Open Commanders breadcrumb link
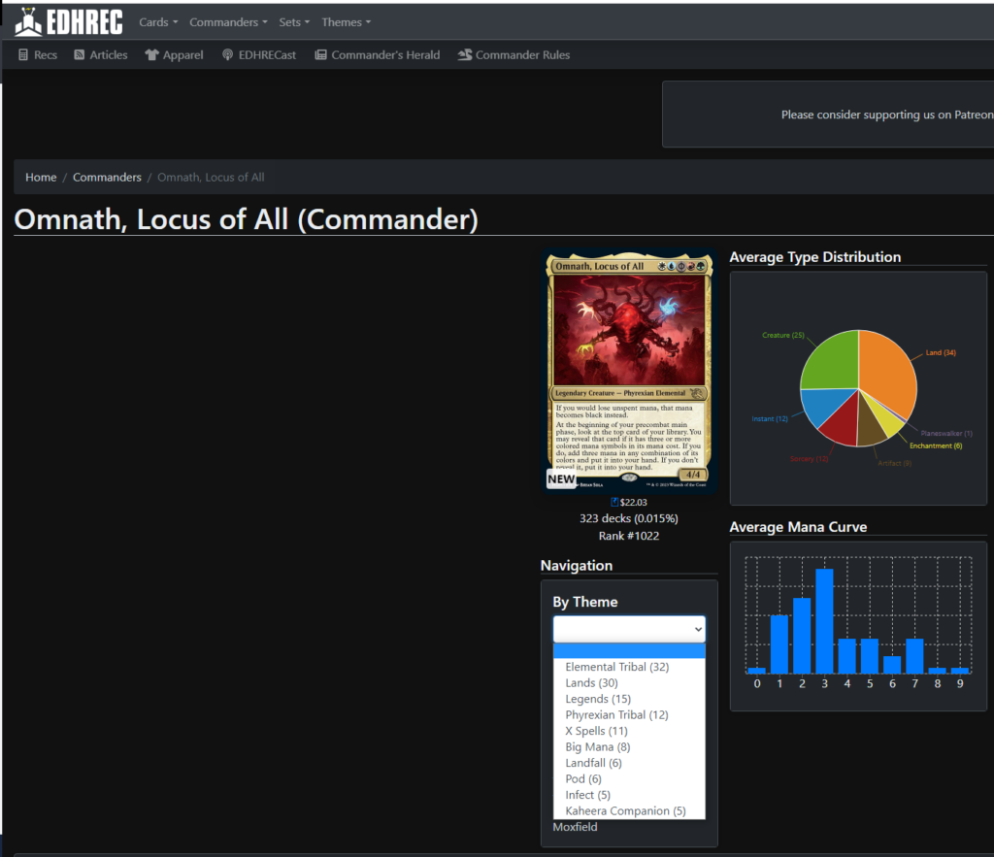This screenshot has width=994, height=857. 107,178
